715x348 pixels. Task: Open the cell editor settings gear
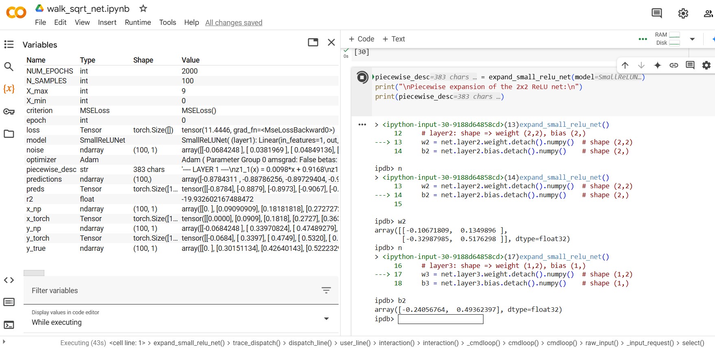(x=706, y=65)
